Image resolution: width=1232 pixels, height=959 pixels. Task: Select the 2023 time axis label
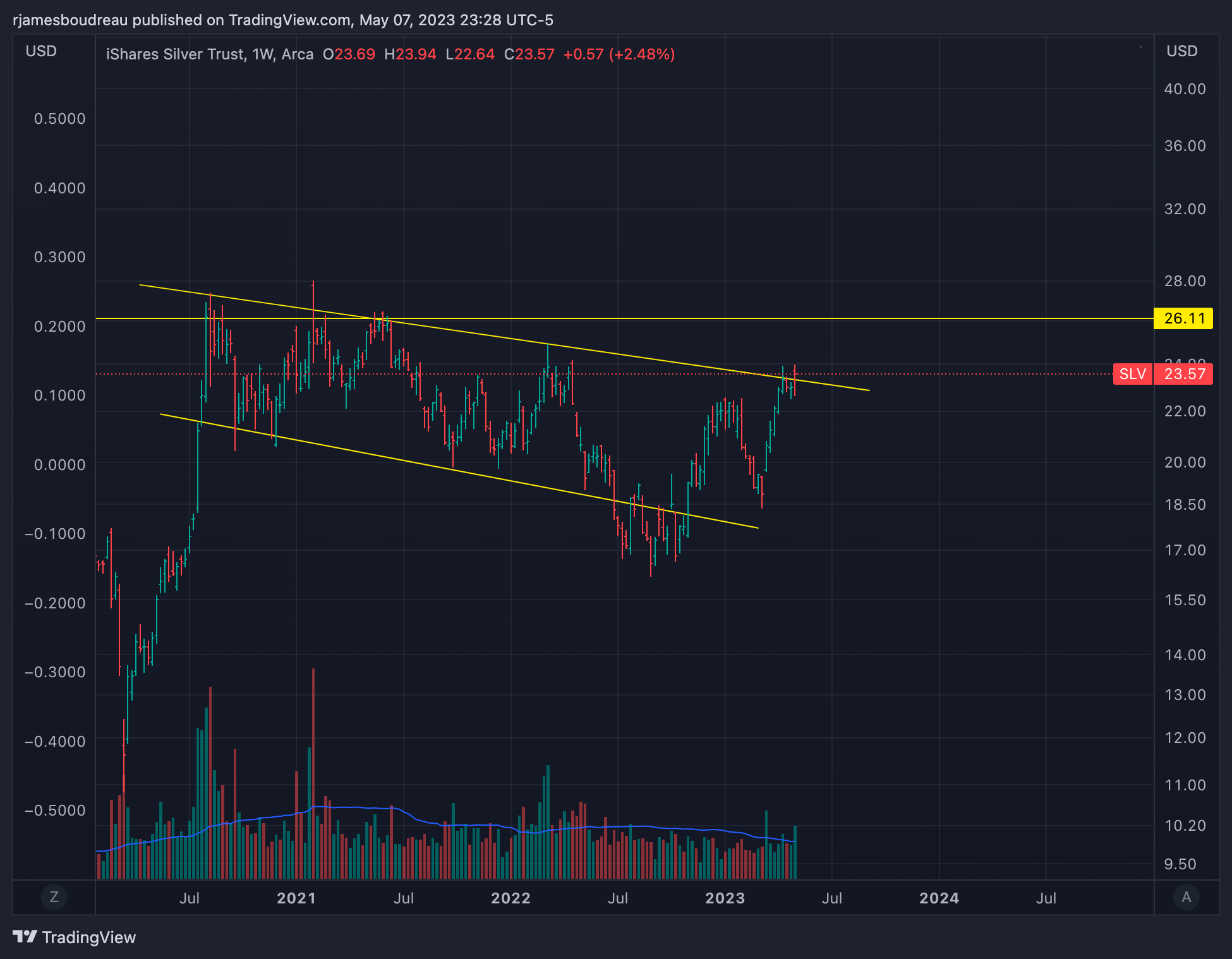725,898
